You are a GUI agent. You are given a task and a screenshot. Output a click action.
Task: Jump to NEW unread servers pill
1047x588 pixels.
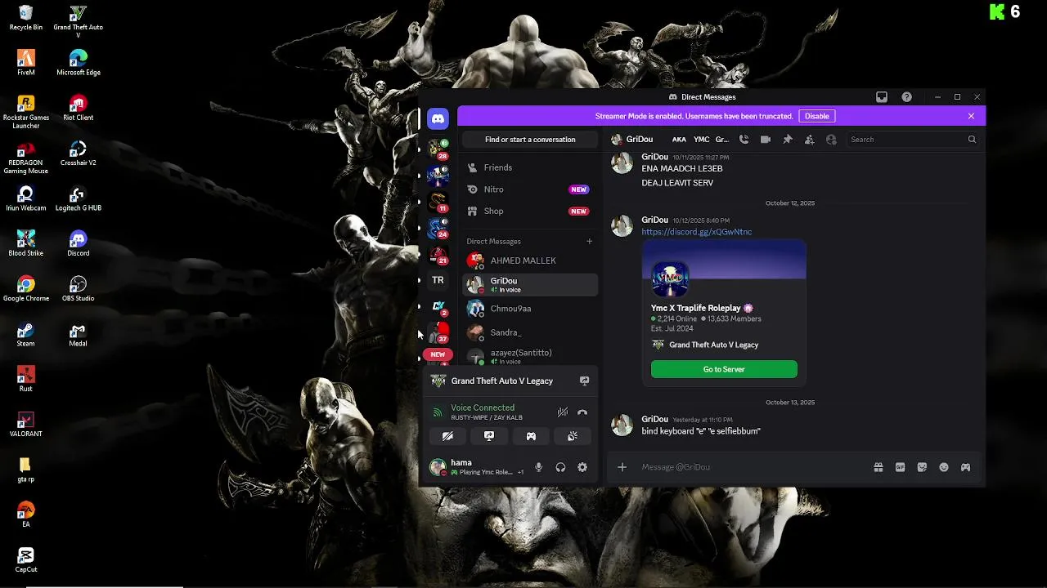coord(438,354)
